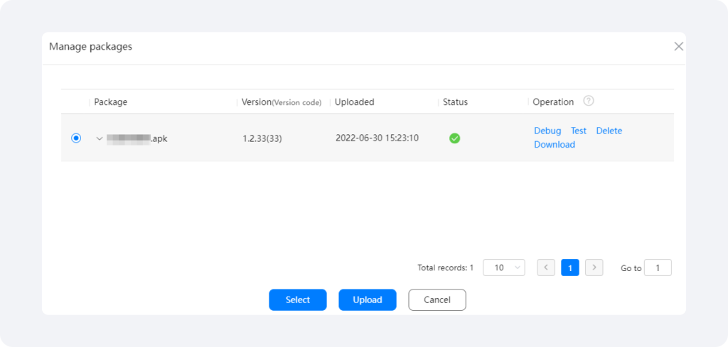
Task: Click the Operation column header
Action: (x=553, y=102)
